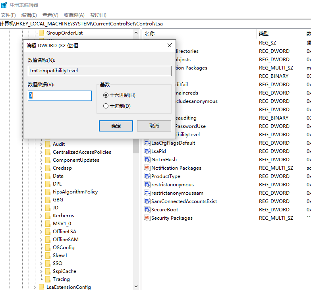Click the Credssp folder icon
The width and height of the screenshot is (311, 290).
[x=48, y=168]
